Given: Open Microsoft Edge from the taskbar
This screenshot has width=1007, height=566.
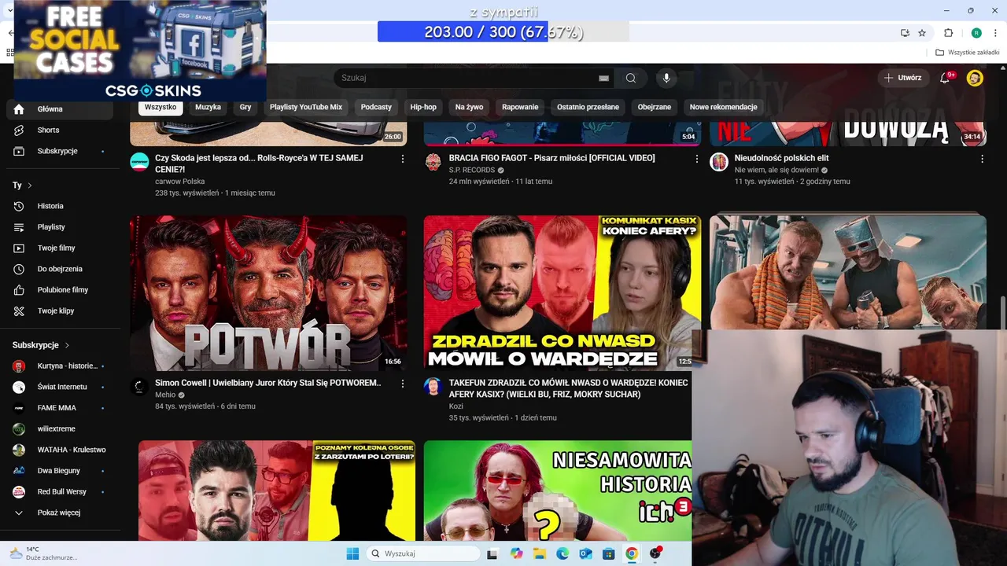Looking at the screenshot, I should 563,553.
